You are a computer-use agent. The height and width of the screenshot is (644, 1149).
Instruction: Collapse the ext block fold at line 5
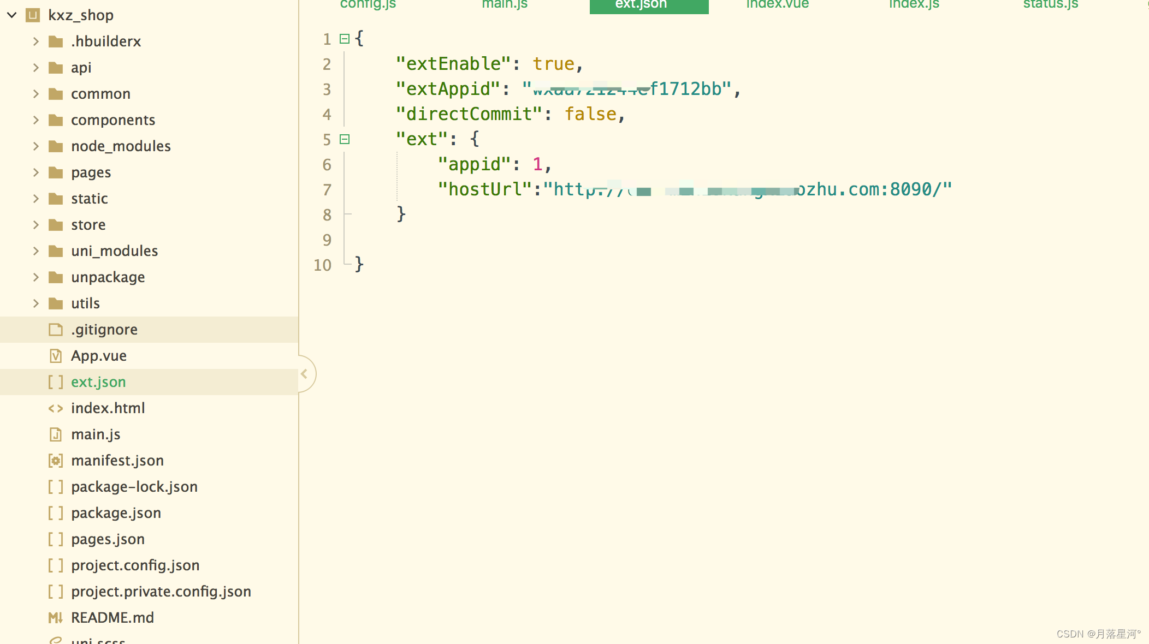point(344,139)
